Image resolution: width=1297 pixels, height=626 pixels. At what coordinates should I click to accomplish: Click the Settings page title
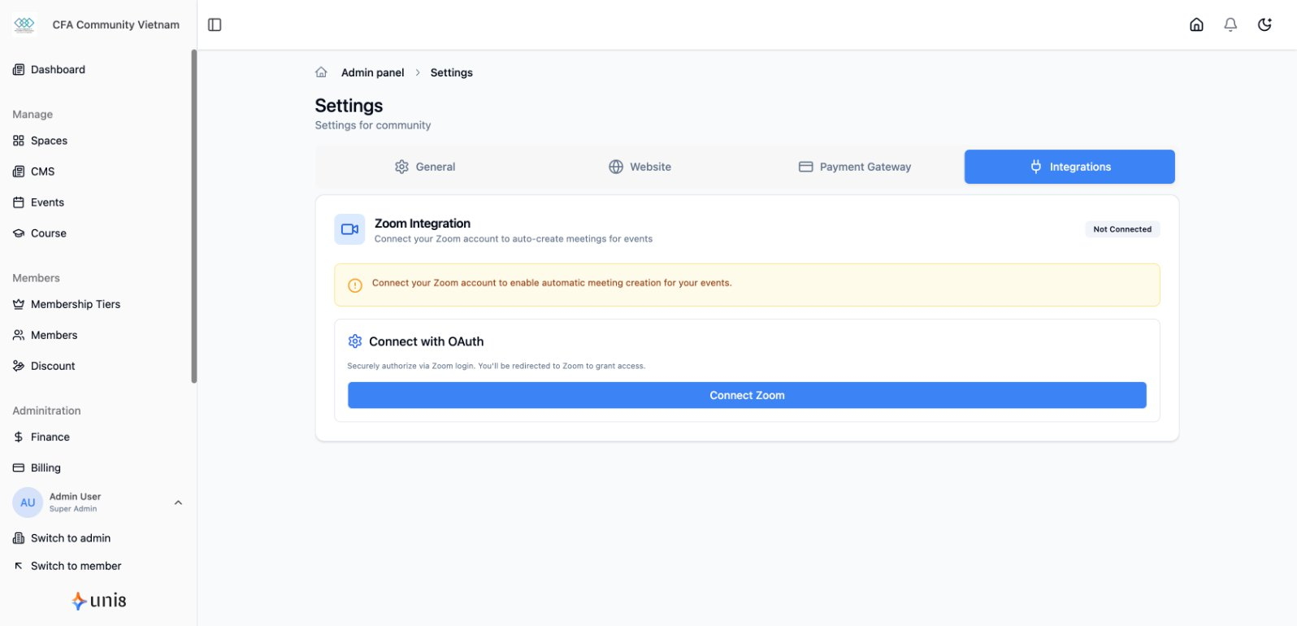349,106
